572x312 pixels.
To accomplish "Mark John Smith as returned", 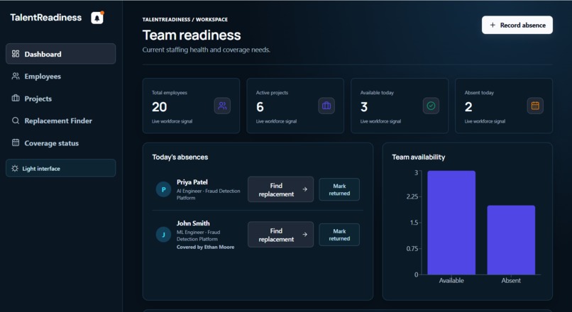I will (339, 235).
